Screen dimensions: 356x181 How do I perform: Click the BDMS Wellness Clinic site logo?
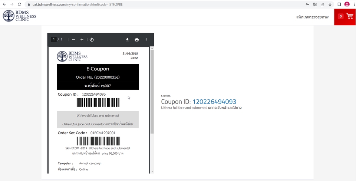(19, 16)
